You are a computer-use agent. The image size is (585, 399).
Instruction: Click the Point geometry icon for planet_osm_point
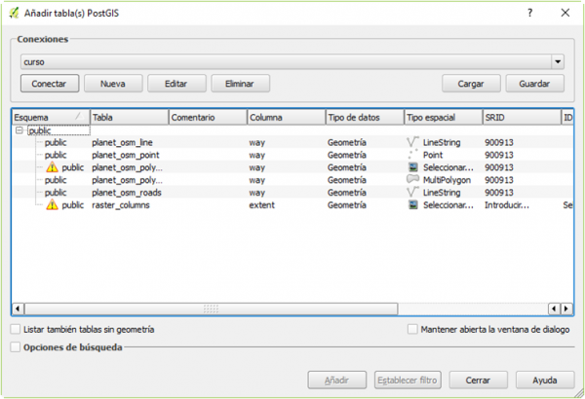coord(413,155)
